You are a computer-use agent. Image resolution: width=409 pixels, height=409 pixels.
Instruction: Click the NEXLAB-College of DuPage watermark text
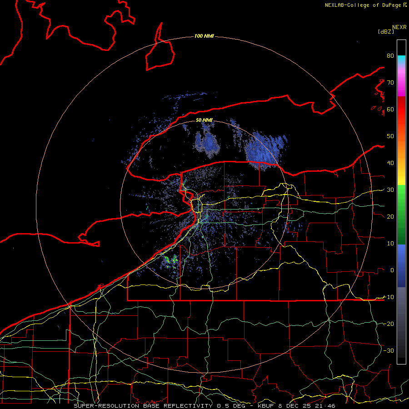[x=365, y=5]
